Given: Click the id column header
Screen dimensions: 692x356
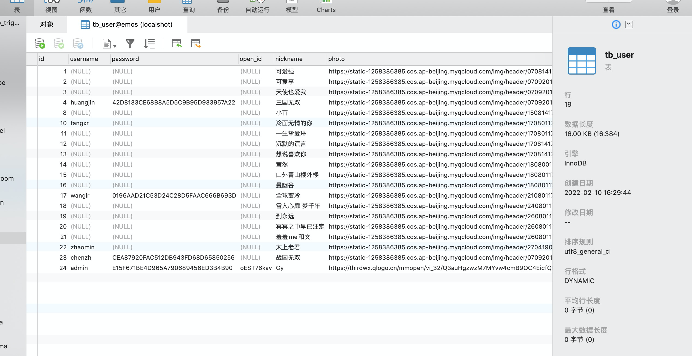Looking at the screenshot, I should 53,59.
